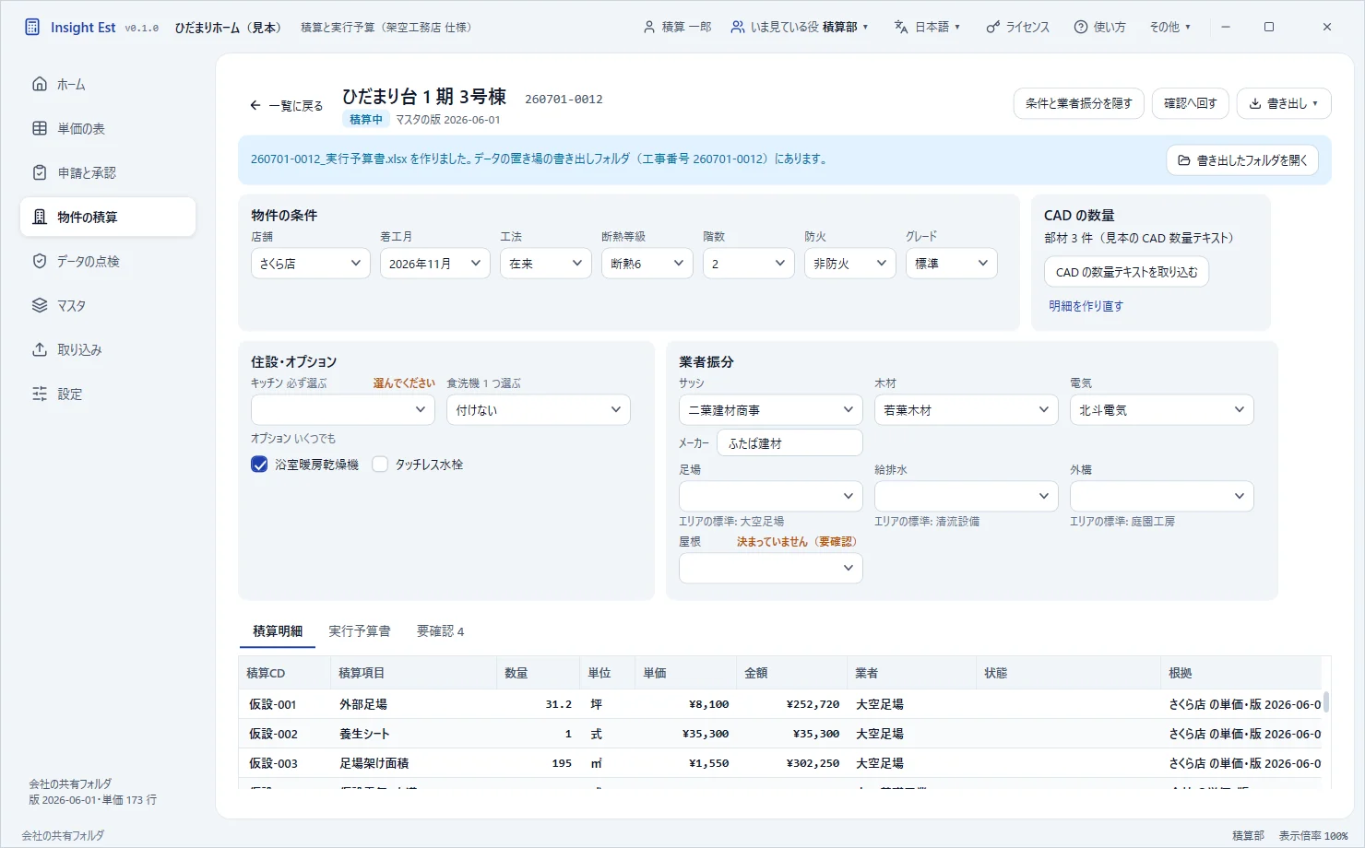1365x848 pixels.
Task: Expand the サッシ vendor dropdown
Action: click(771, 409)
